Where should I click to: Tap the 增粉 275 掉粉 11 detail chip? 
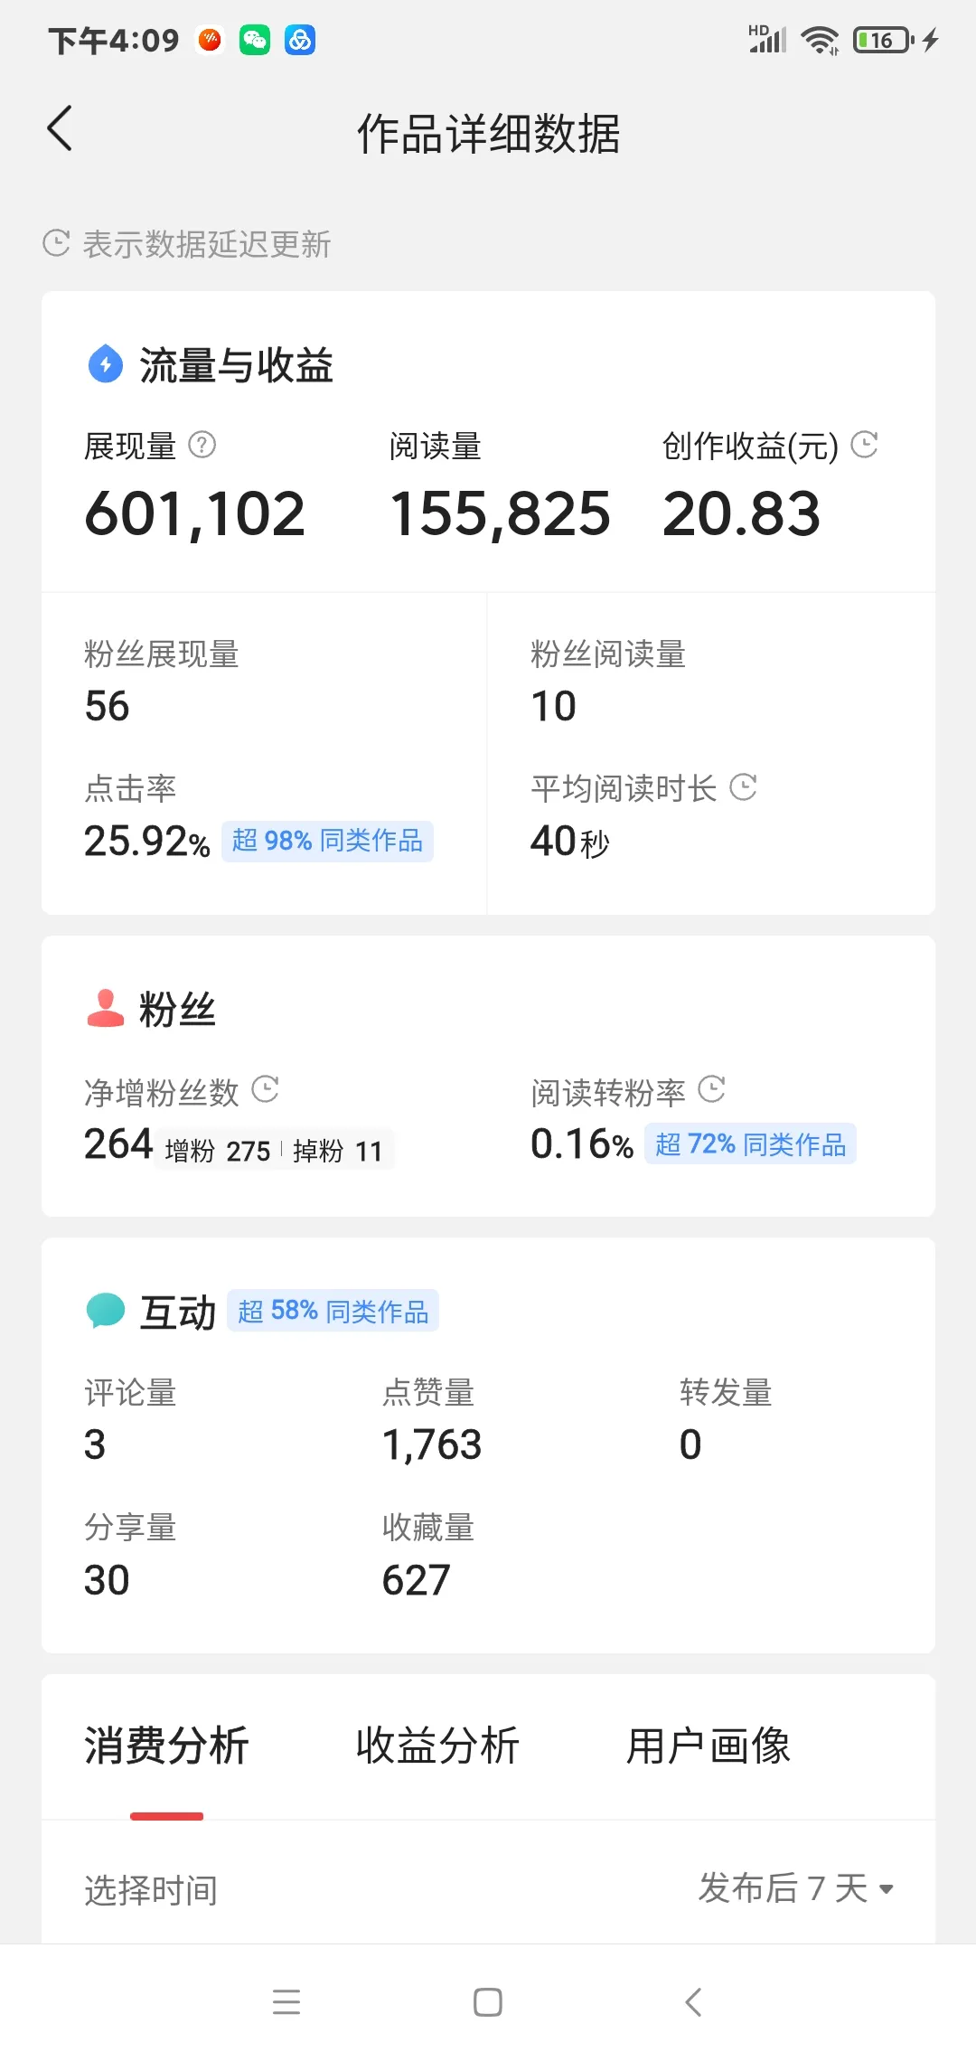click(274, 1150)
